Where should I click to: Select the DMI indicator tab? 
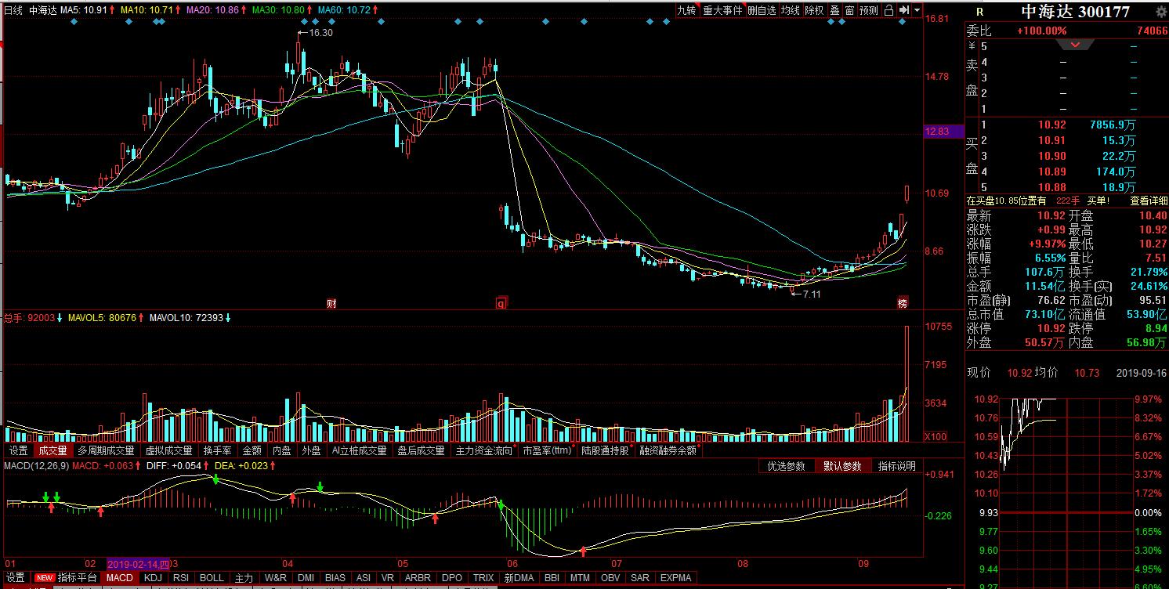coord(306,578)
